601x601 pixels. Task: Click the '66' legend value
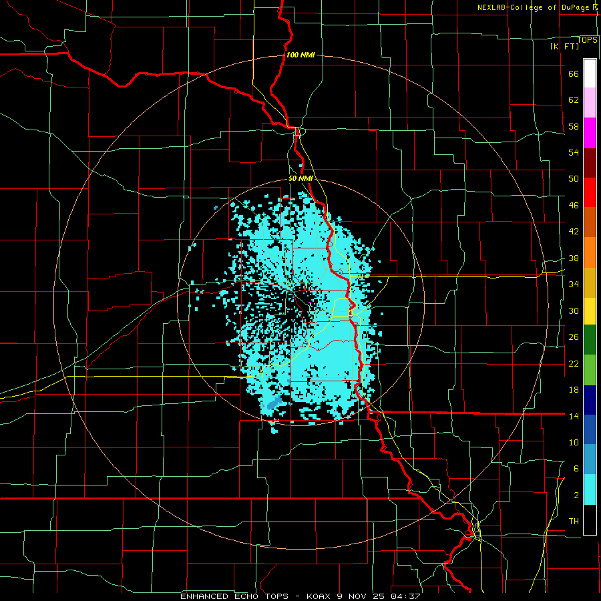point(574,74)
